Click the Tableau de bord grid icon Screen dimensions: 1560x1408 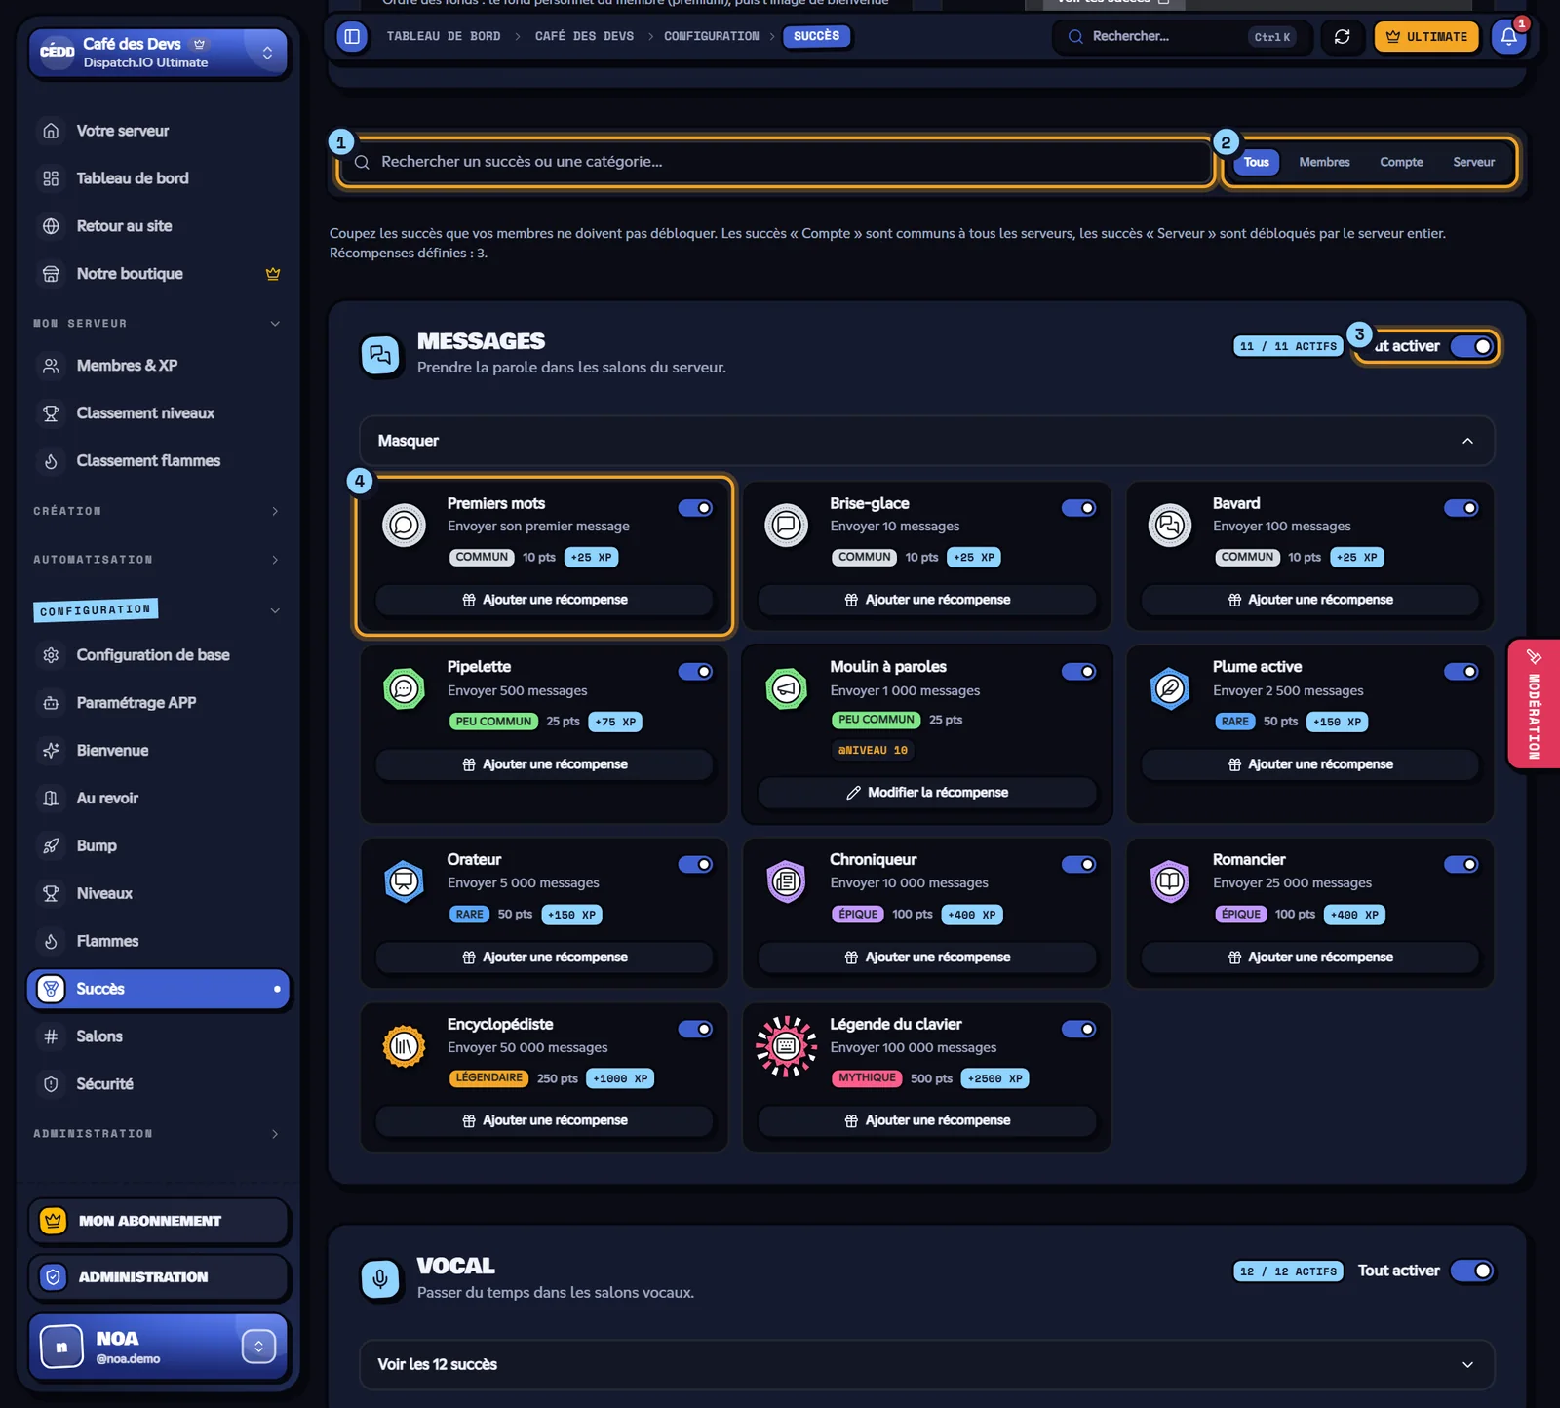pyautogui.click(x=52, y=178)
